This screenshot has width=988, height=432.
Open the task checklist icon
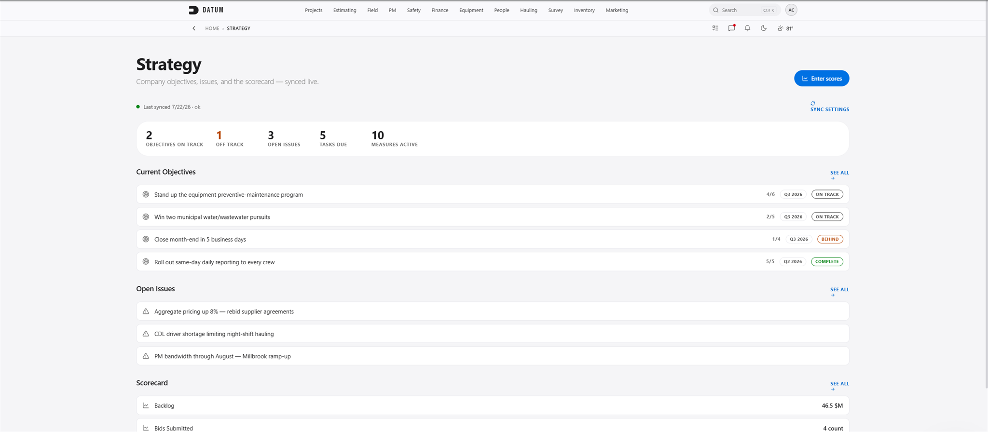click(715, 28)
